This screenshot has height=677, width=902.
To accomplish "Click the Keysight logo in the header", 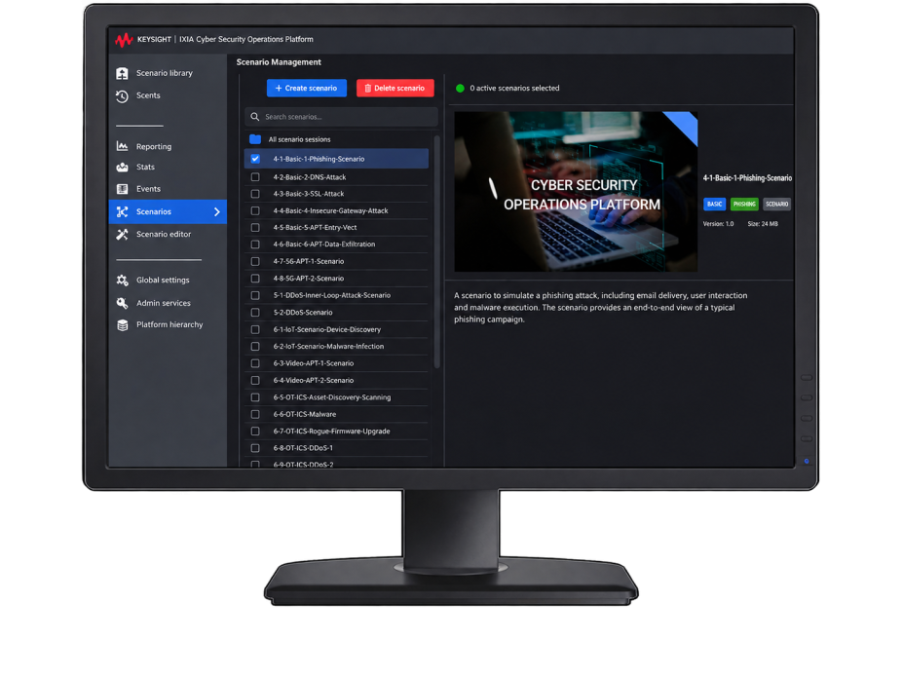I will tap(124, 40).
